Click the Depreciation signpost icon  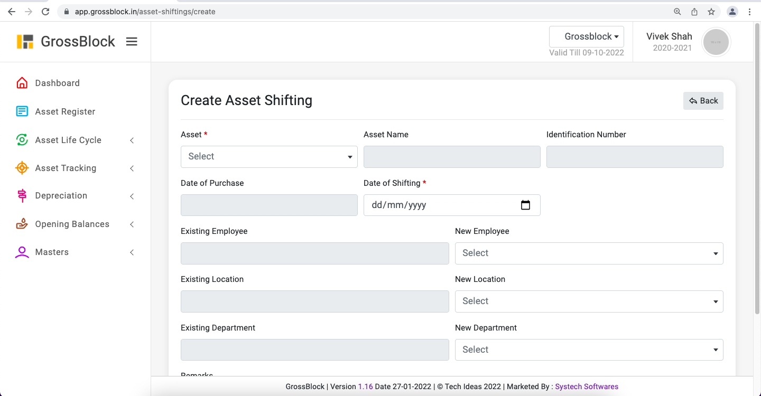click(x=22, y=196)
